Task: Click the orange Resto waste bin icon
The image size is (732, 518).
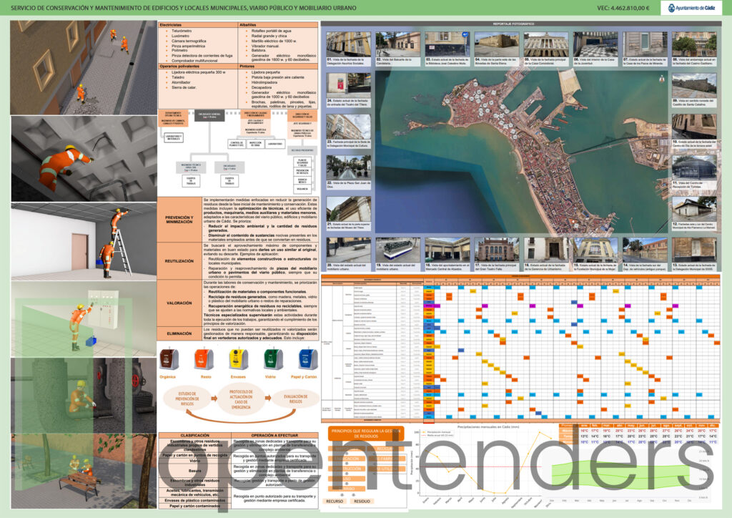Action: click(x=204, y=359)
